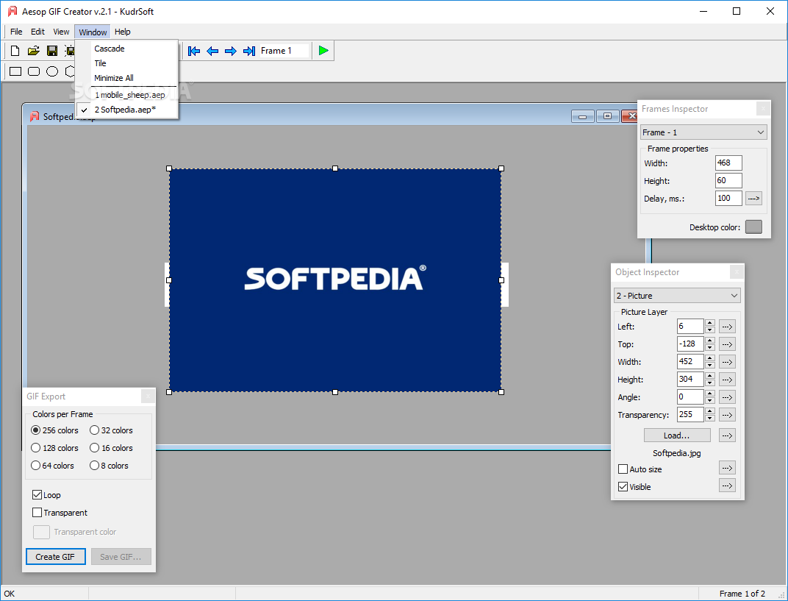Select the Ellipse shape tool
The width and height of the screenshot is (788, 601).
[52, 71]
